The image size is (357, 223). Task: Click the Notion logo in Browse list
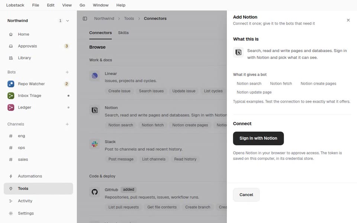94,110
